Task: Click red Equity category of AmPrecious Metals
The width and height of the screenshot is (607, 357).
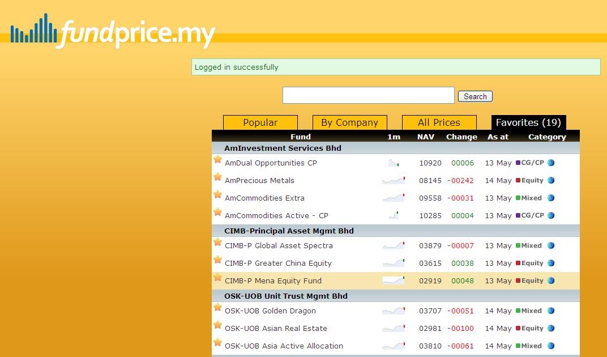Action: tap(529, 180)
